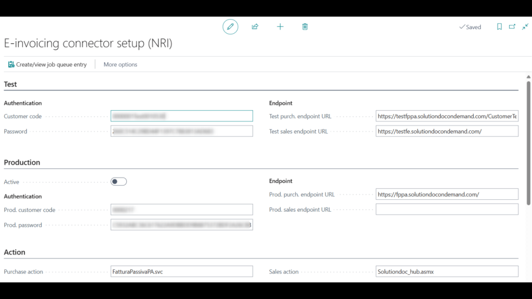Click the collapse page arrows icon
This screenshot has width=532, height=299.
(525, 27)
